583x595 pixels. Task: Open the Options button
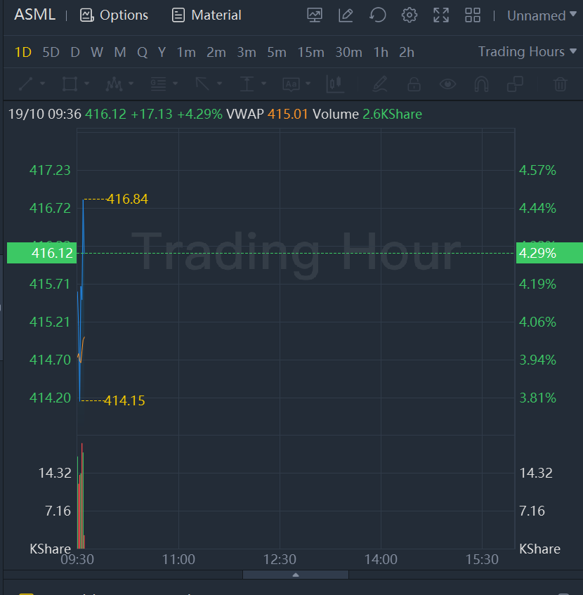[x=114, y=15]
